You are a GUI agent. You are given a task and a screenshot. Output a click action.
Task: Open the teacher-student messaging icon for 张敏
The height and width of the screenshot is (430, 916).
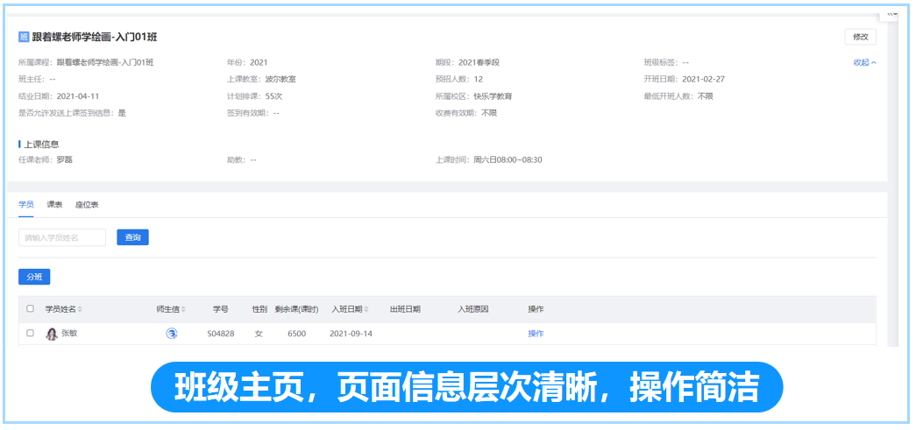tap(172, 334)
